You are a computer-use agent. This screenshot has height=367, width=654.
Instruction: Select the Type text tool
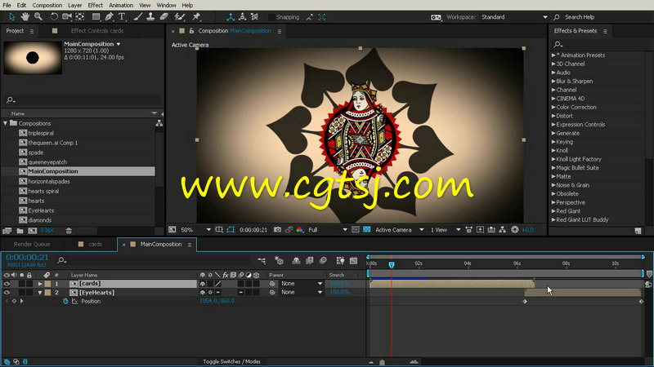coord(122,16)
